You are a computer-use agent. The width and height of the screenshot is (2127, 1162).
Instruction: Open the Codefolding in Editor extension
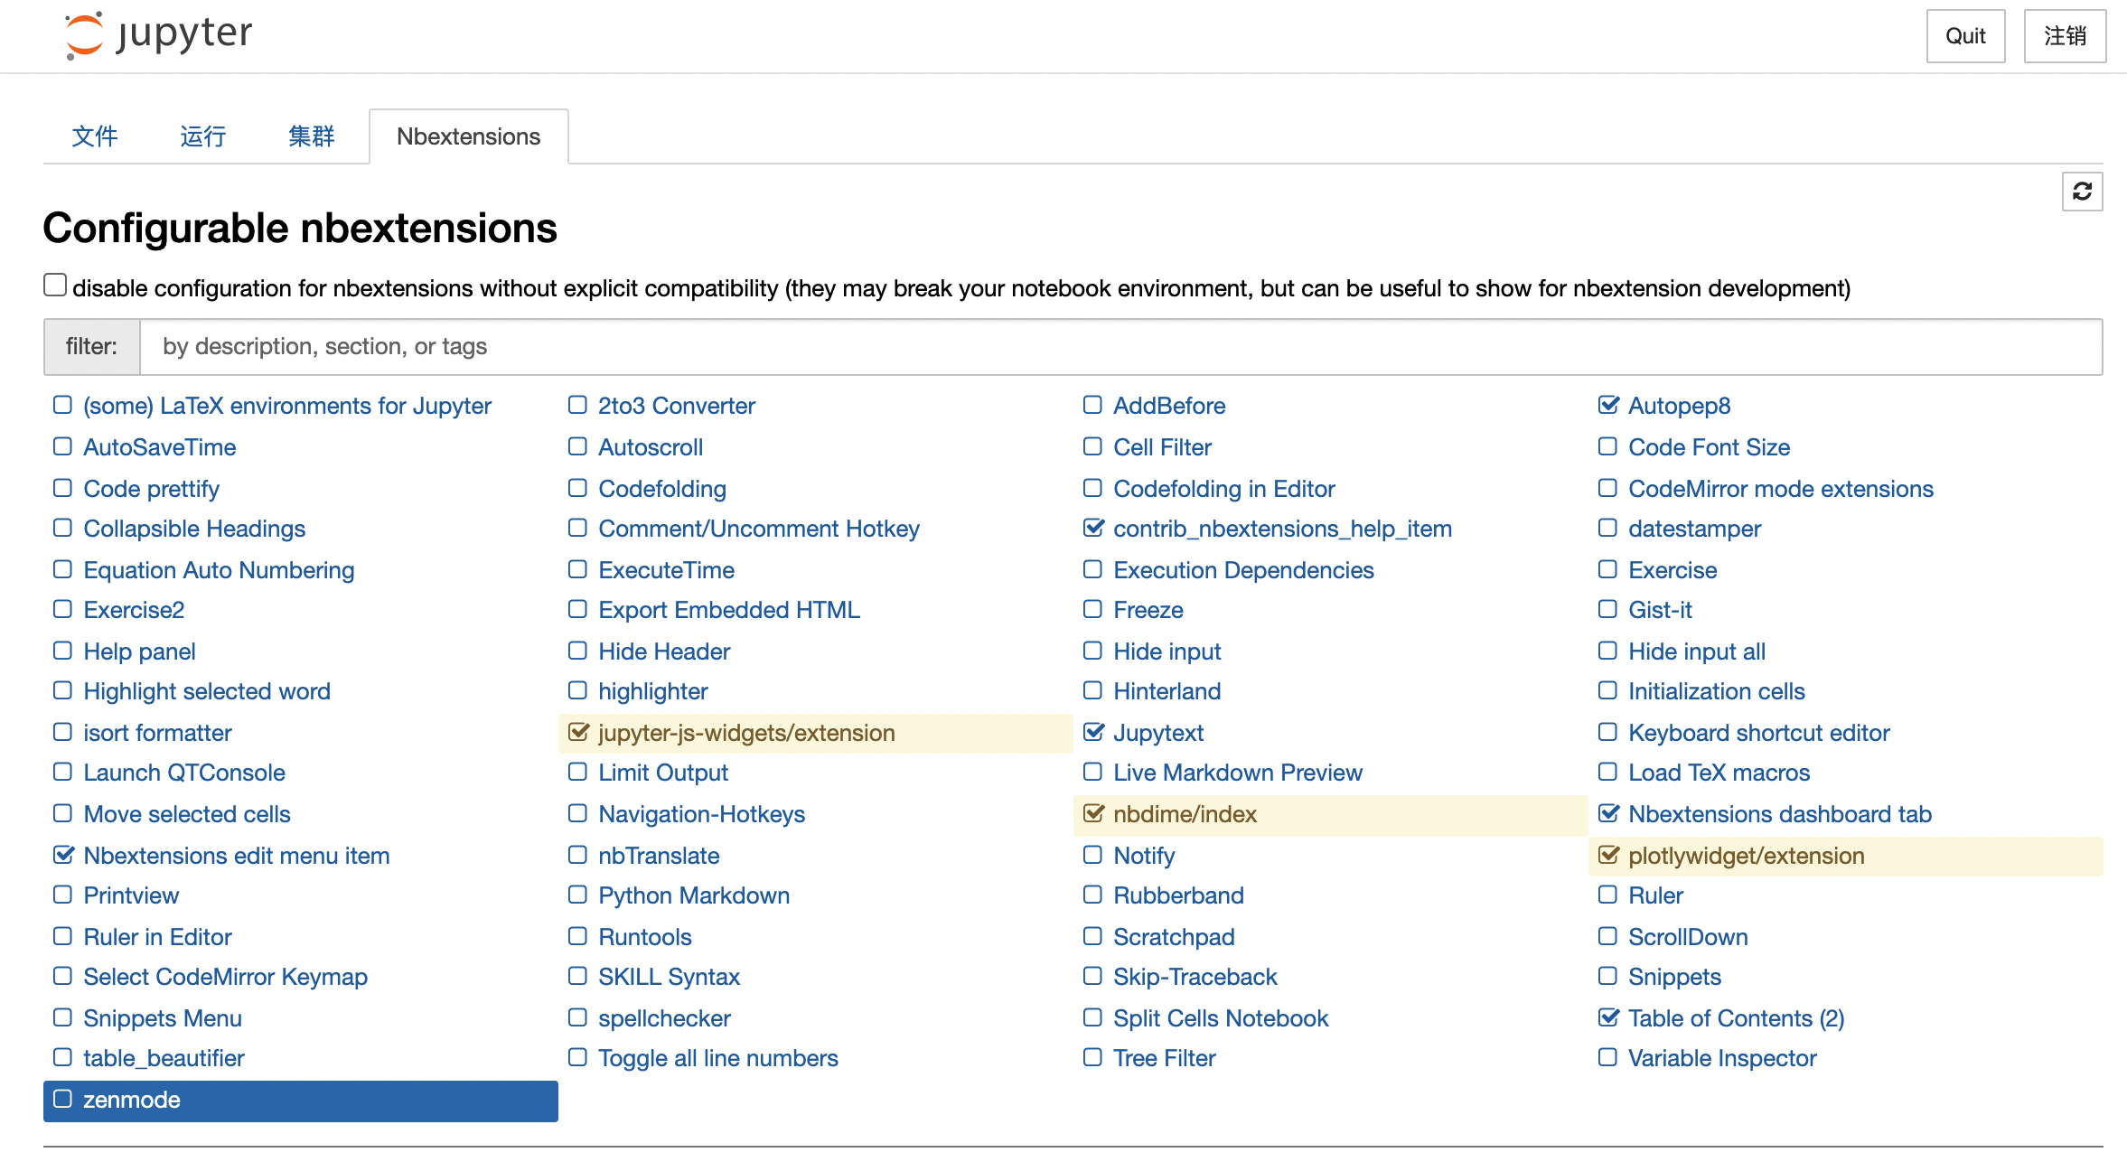(x=1223, y=489)
